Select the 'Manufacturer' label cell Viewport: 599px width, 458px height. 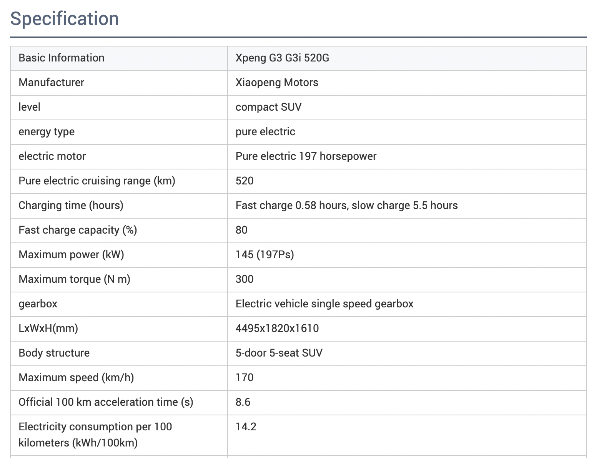coord(119,83)
